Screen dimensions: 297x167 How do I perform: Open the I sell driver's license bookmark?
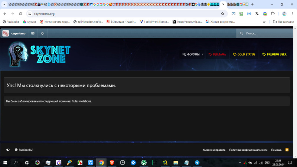click(x=154, y=22)
